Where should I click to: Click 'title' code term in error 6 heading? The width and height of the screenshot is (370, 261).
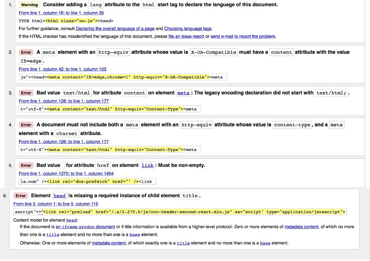pos(190,196)
